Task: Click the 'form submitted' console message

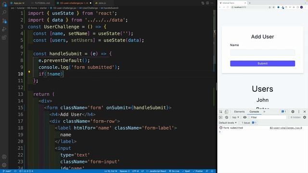Action: [233, 128]
